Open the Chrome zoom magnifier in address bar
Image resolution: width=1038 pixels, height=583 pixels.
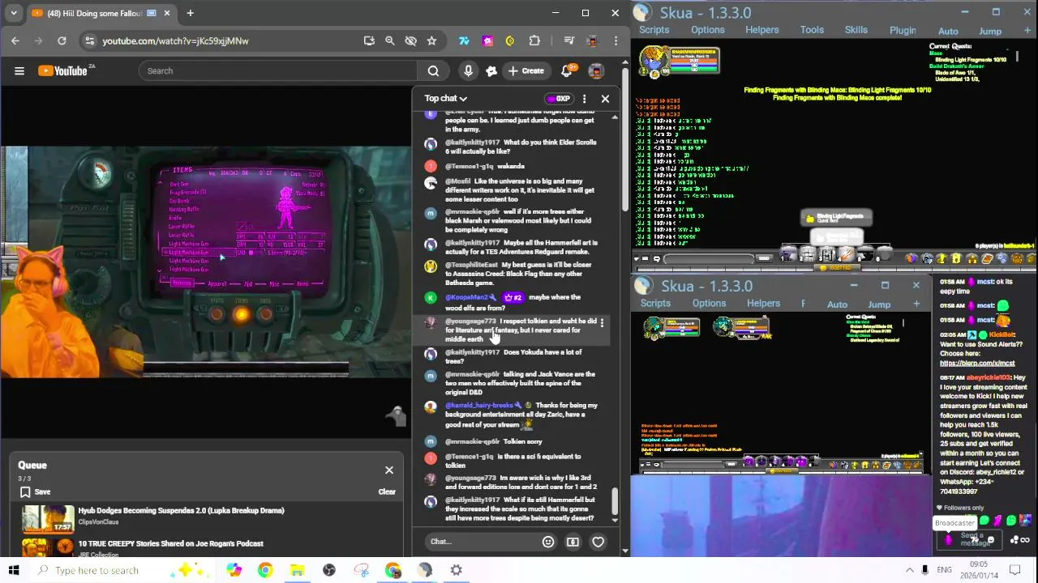tap(389, 40)
